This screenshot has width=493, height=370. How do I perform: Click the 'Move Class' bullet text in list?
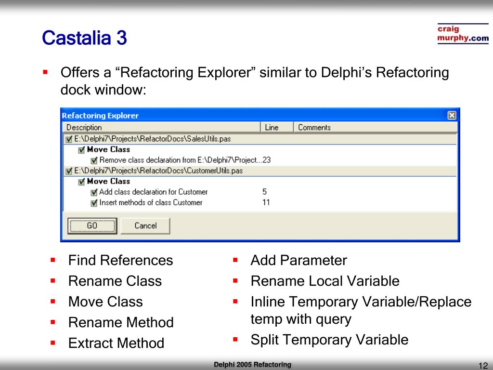click(x=105, y=302)
